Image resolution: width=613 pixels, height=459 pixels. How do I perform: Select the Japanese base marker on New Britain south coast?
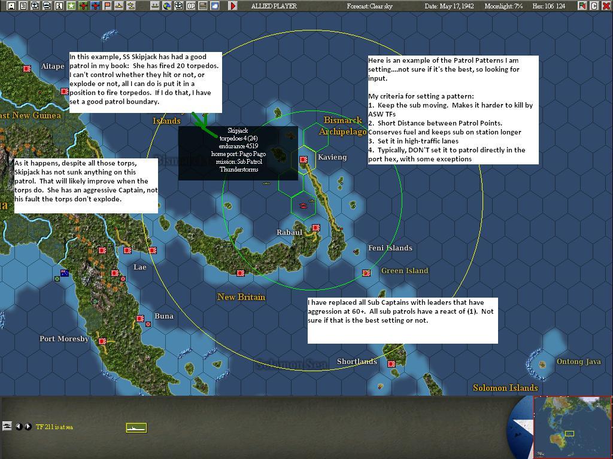click(x=241, y=273)
